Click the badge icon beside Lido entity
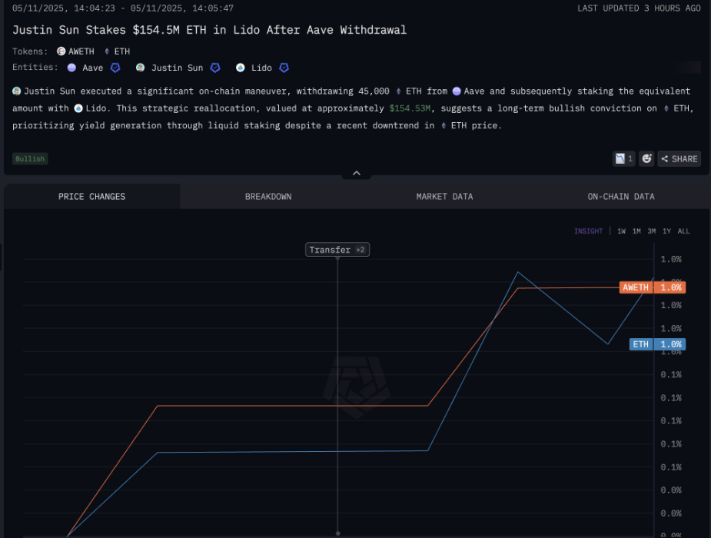 click(x=284, y=68)
